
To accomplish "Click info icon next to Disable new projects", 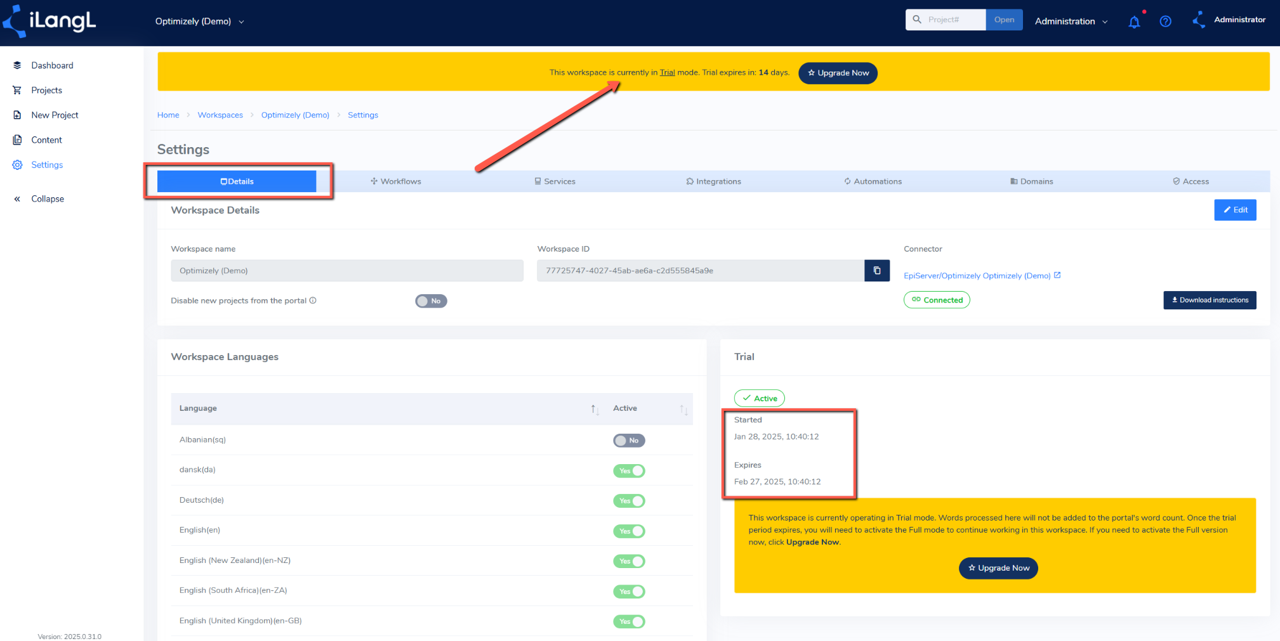I will pos(313,301).
